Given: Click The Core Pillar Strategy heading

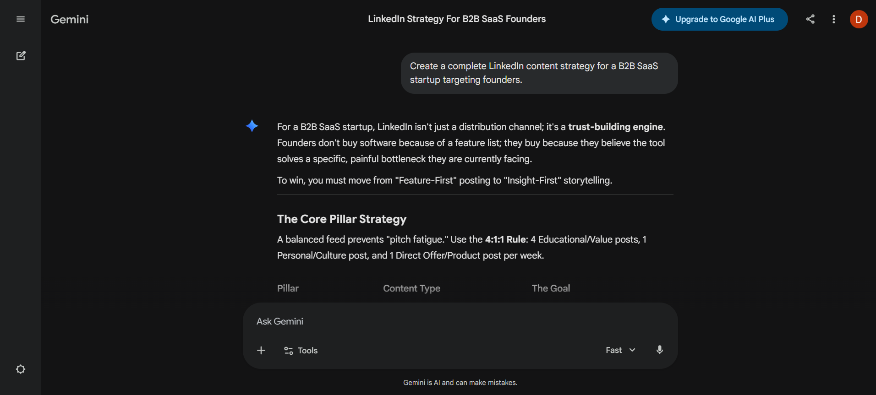Looking at the screenshot, I should coord(342,219).
